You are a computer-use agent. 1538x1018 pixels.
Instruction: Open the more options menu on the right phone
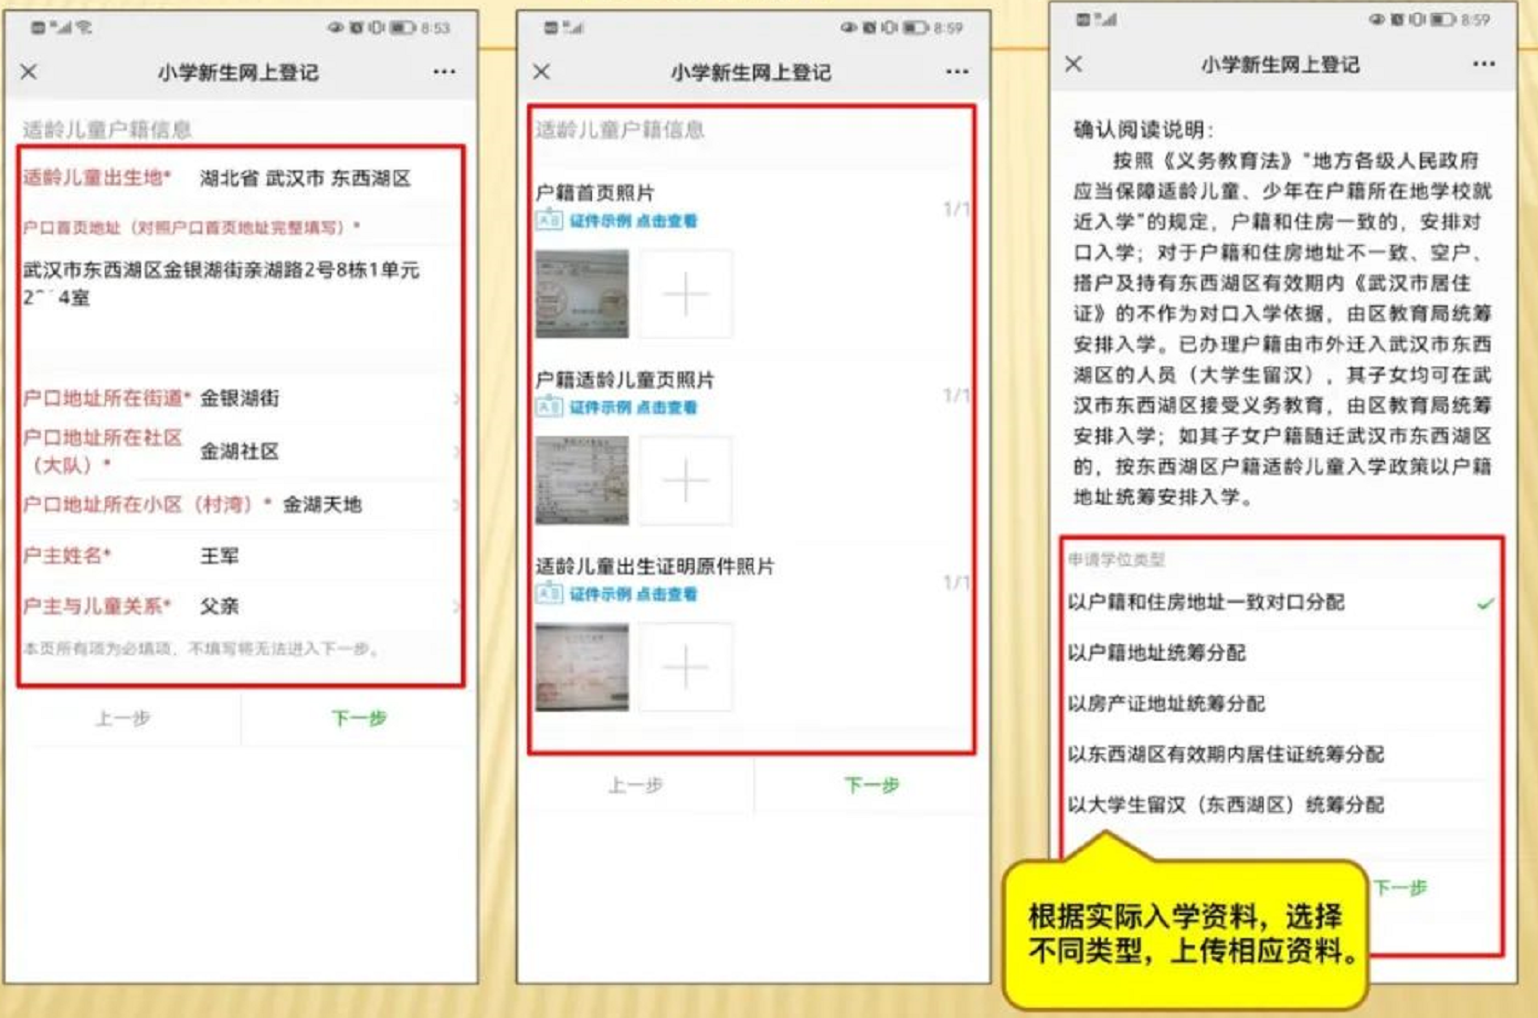[x=1484, y=64]
